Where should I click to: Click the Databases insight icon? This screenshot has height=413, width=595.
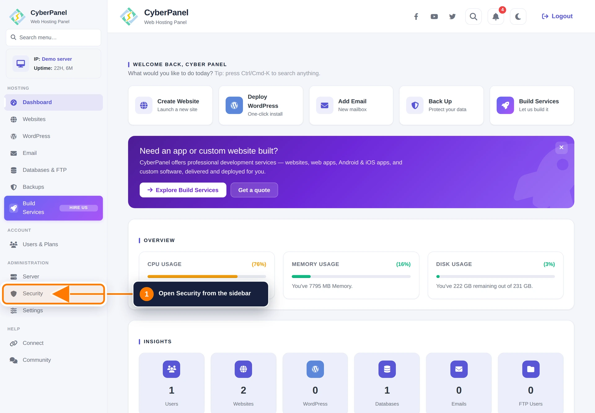(x=387, y=369)
